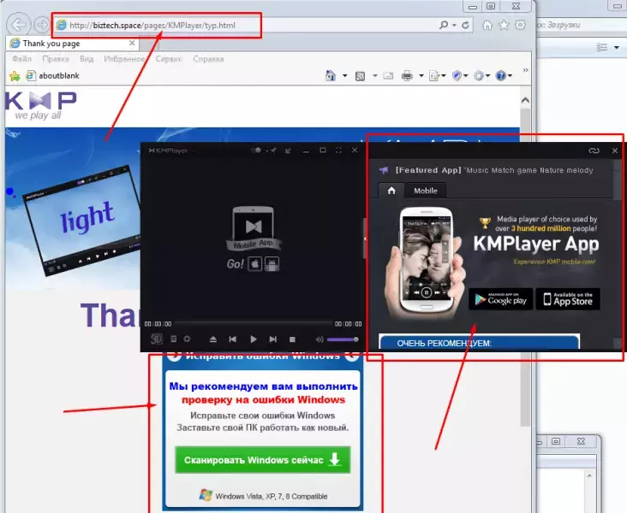Click the browser Back button
This screenshot has height=513, width=627.
(x=18, y=25)
